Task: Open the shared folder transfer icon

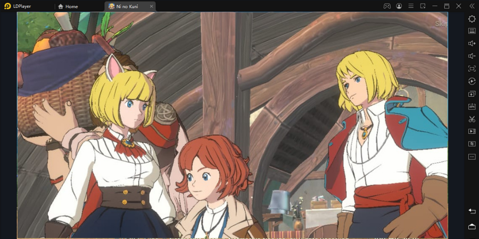Action: pyautogui.click(x=472, y=144)
